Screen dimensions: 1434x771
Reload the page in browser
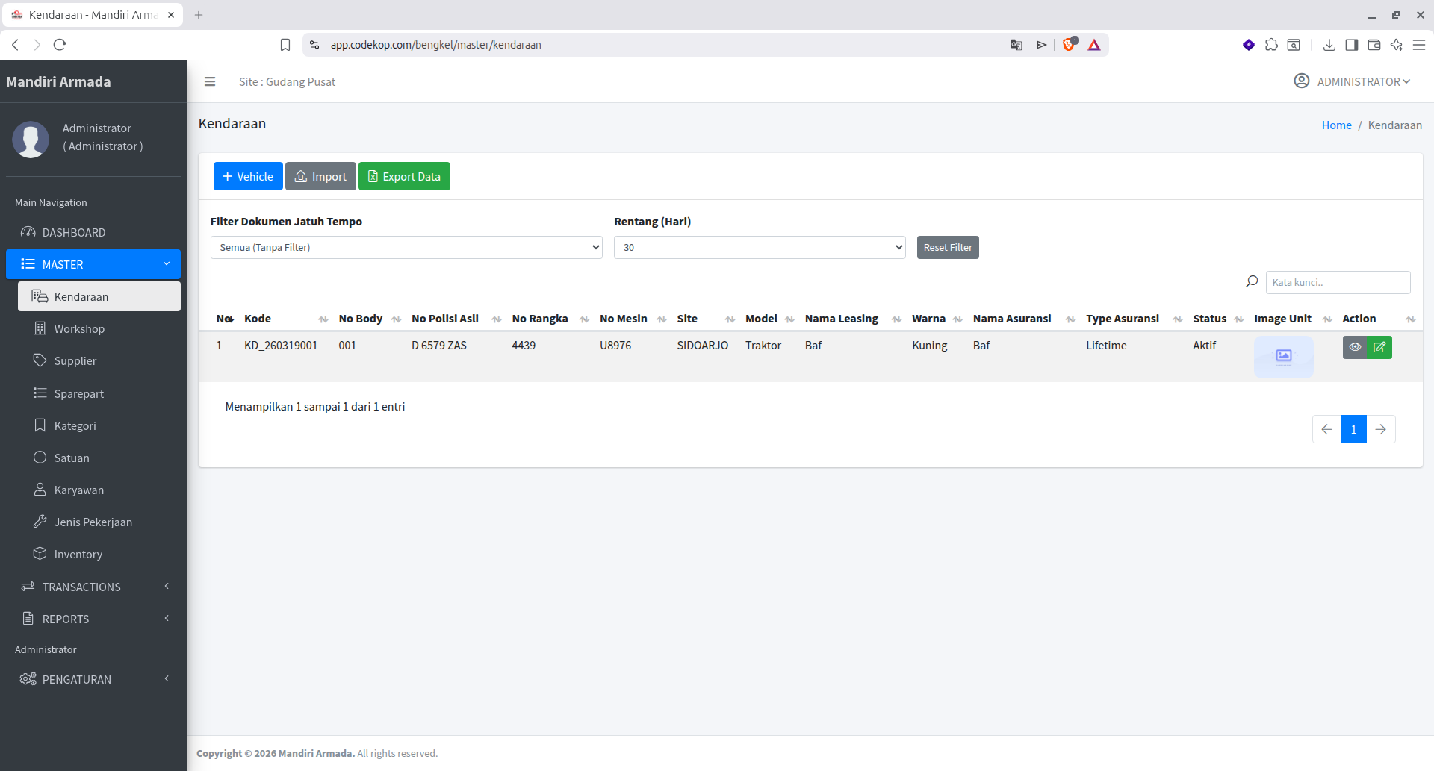[x=60, y=45]
